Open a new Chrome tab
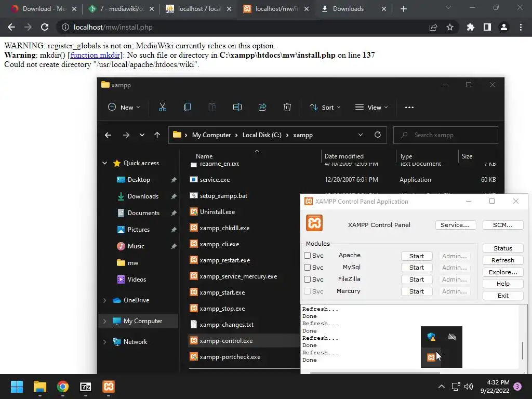This screenshot has width=532, height=399. [403, 9]
